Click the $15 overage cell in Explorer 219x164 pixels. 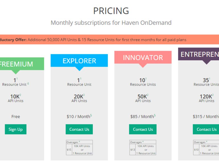[x=69, y=150]
